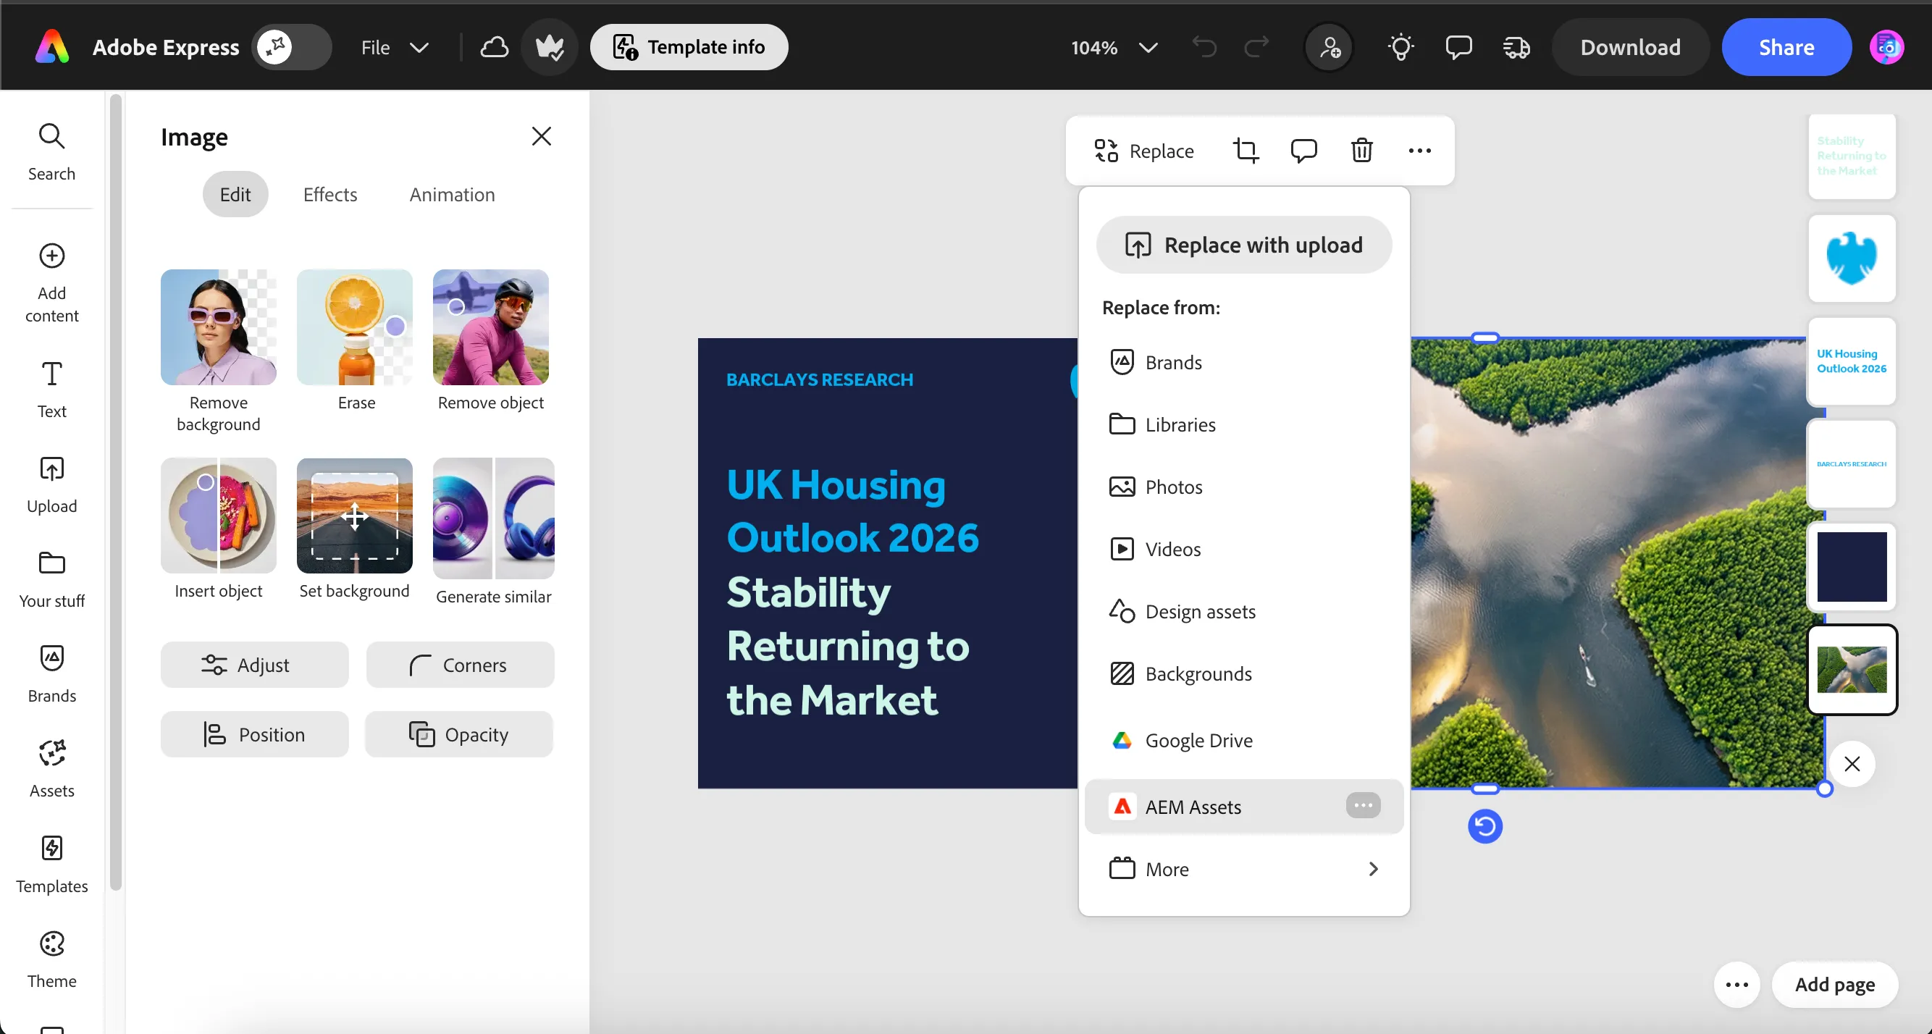The height and width of the screenshot is (1034, 1932).
Task: Select the Remove background thumbnail
Action: [x=218, y=328]
